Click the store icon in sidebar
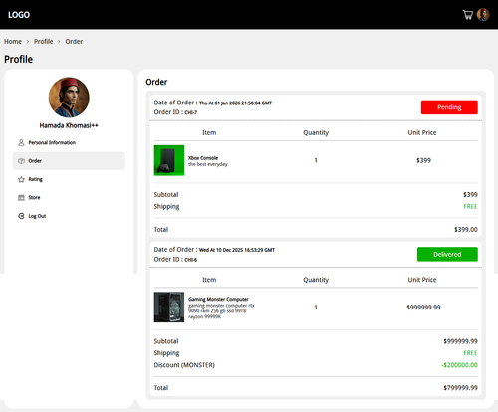Viewport: 498px width, 412px height. click(x=21, y=197)
